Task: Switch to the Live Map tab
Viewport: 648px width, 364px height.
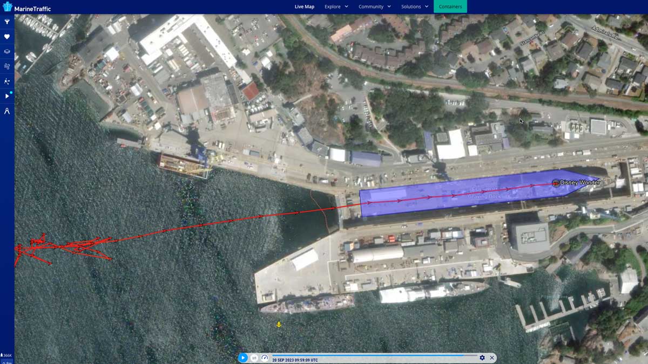Action: click(x=305, y=6)
